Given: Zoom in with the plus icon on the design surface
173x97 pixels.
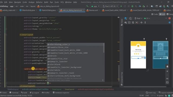Looking at the screenshot, I should (x=167, y=71).
